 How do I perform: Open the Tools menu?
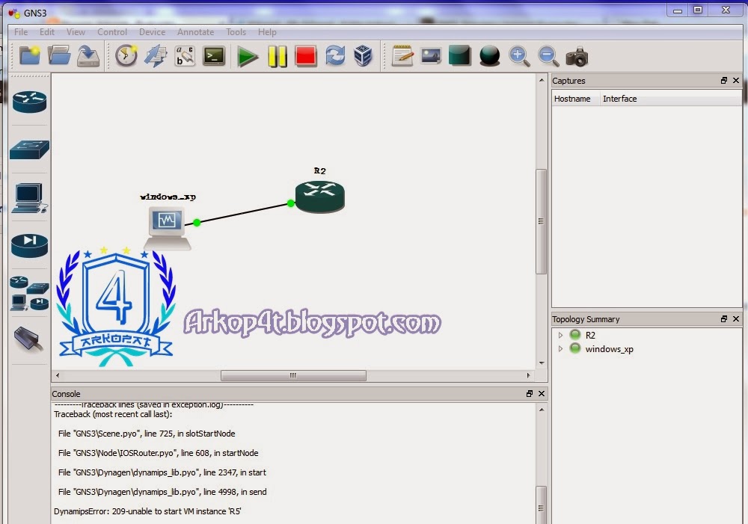(236, 32)
